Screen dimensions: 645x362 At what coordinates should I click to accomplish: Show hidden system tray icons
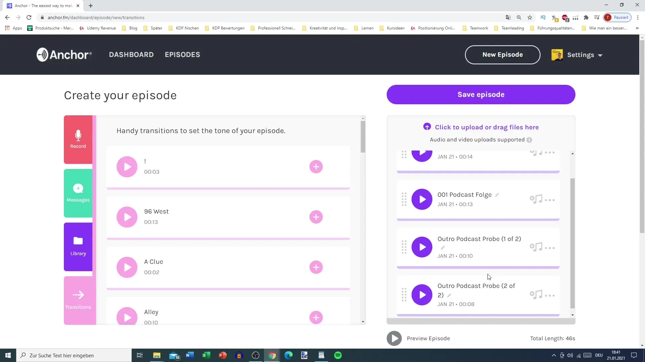(554, 355)
